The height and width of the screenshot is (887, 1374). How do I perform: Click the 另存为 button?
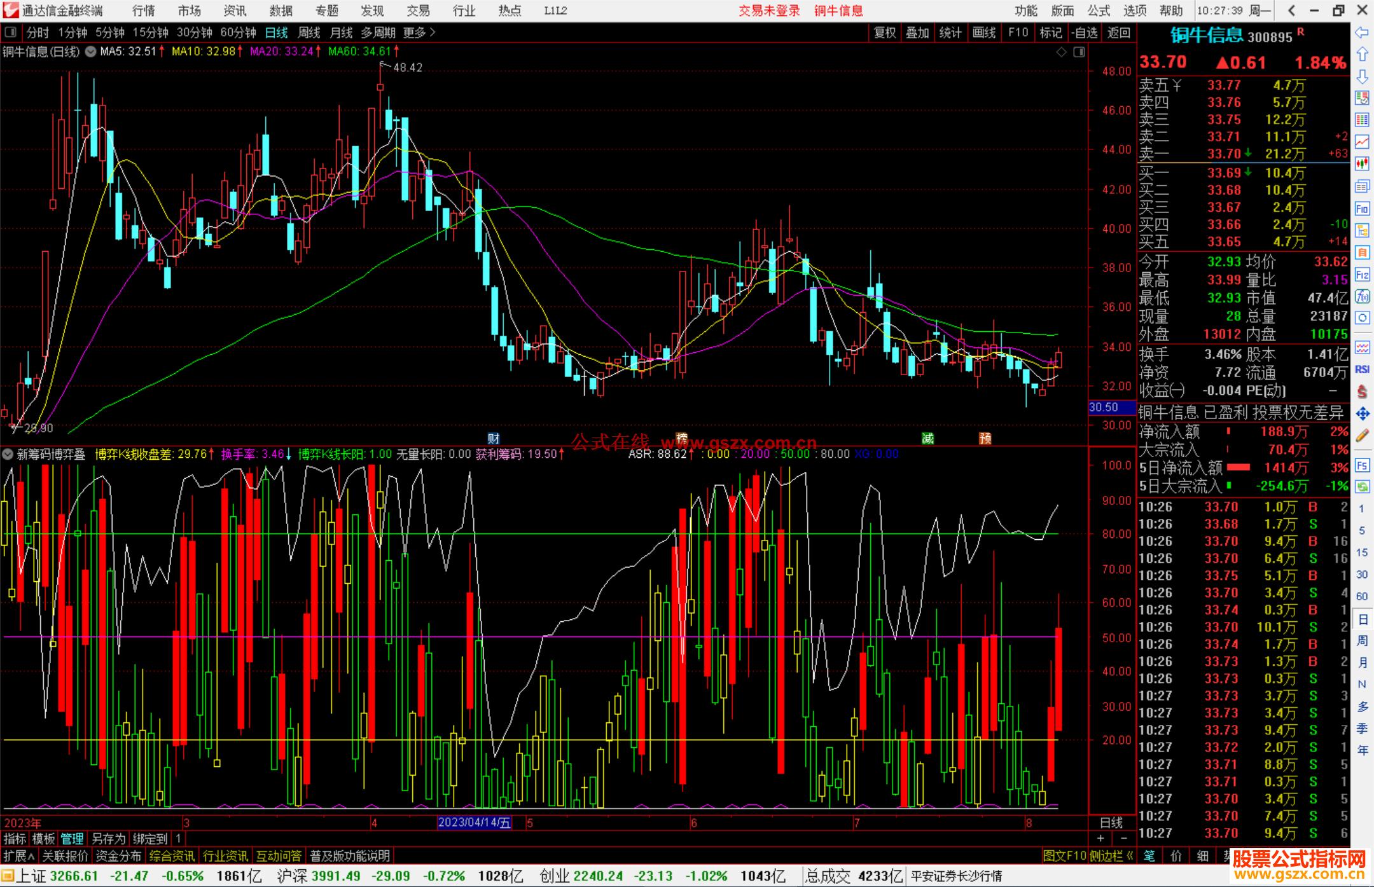point(109,839)
